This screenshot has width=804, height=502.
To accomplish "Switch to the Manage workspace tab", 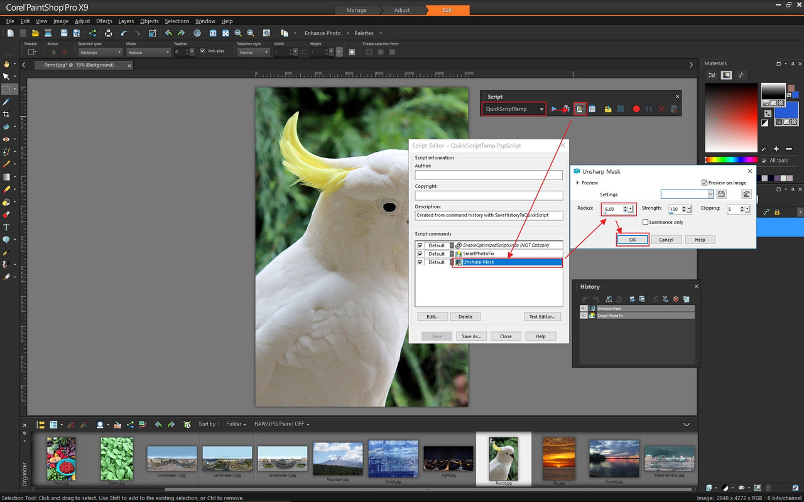I will pos(357,10).
